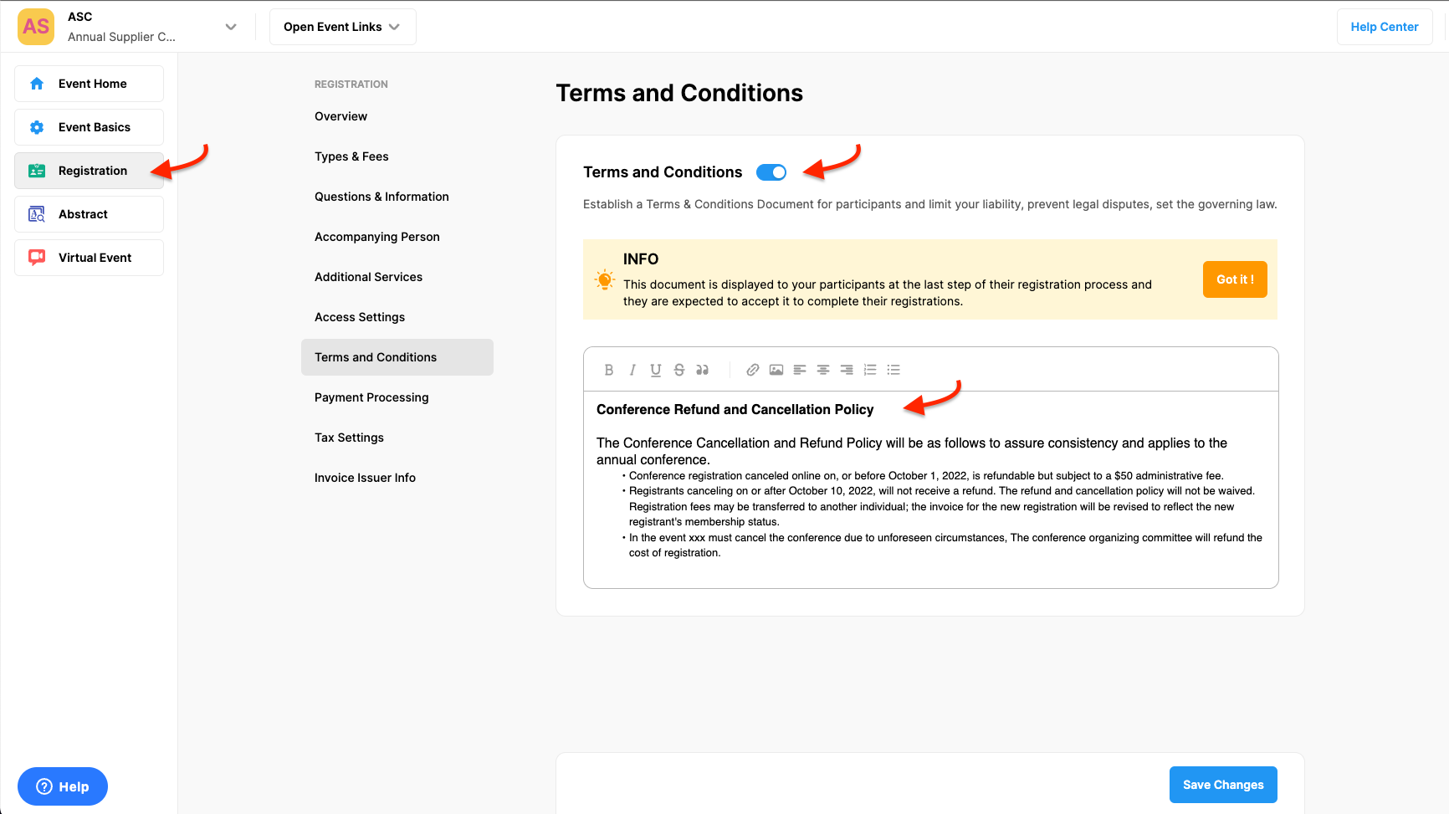
Task: Expand the ASC event selector chevron
Action: tap(231, 27)
